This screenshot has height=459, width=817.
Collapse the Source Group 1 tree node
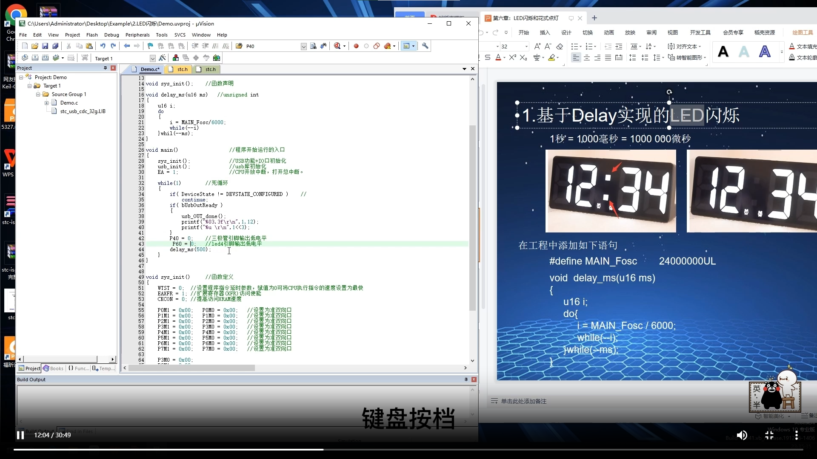click(38, 94)
